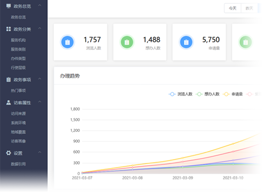Screen dimensions: 262x192
Task: Click the yellow 申请量 data point at 2021-03-10
Action: tap(233, 144)
